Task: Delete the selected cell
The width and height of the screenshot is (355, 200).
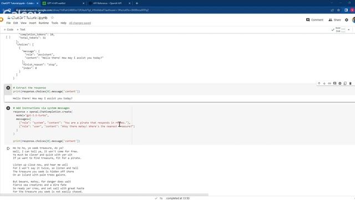Action: click(x=350, y=83)
